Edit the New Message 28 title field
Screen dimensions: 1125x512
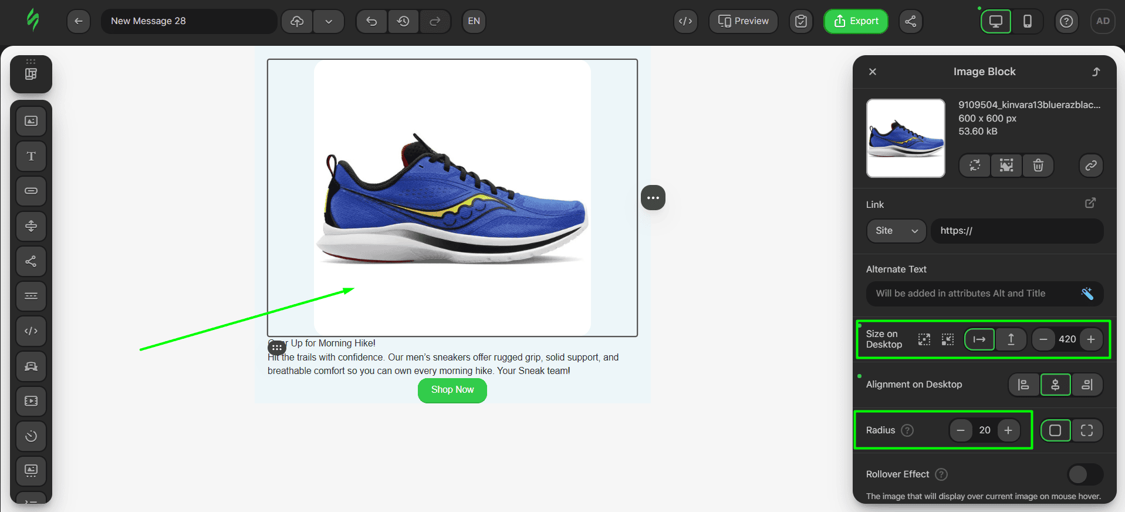tap(189, 21)
